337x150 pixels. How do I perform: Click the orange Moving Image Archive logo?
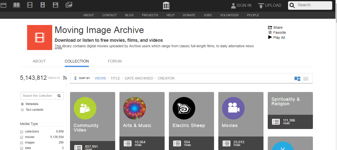[40, 37]
